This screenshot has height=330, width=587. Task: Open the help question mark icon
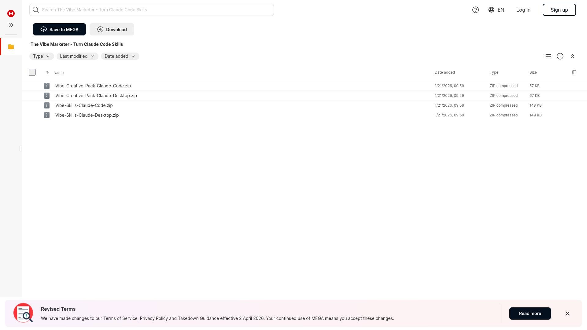475,10
